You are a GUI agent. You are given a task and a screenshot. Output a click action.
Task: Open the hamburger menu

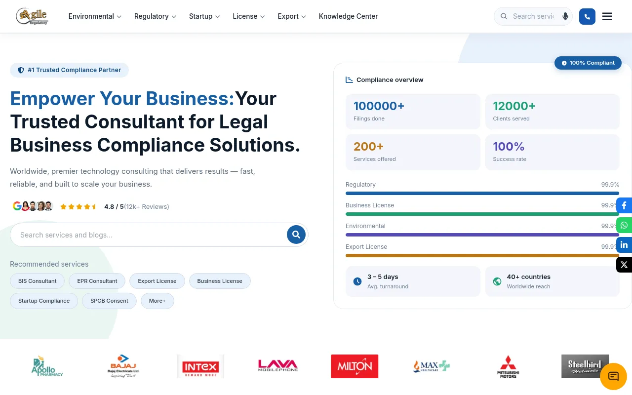click(x=607, y=16)
